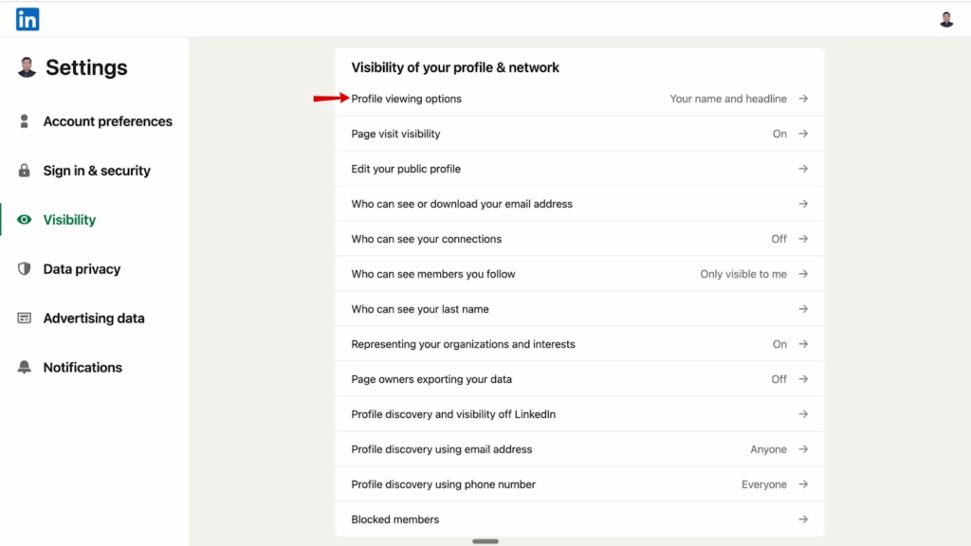This screenshot has height=546, width=971.
Task: Click the Account preferences person icon
Action: (x=25, y=121)
